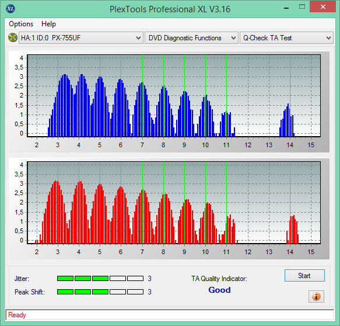Click the PlexTools Professional XL V3.16 title
The height and width of the screenshot is (326, 340).
[170, 9]
